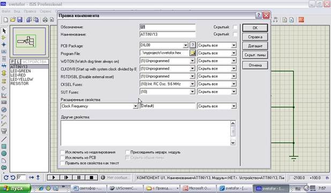This screenshot has width=331, height=193.
Task: Enable Править все свойства как текст
Action: pyautogui.click(x=63, y=163)
